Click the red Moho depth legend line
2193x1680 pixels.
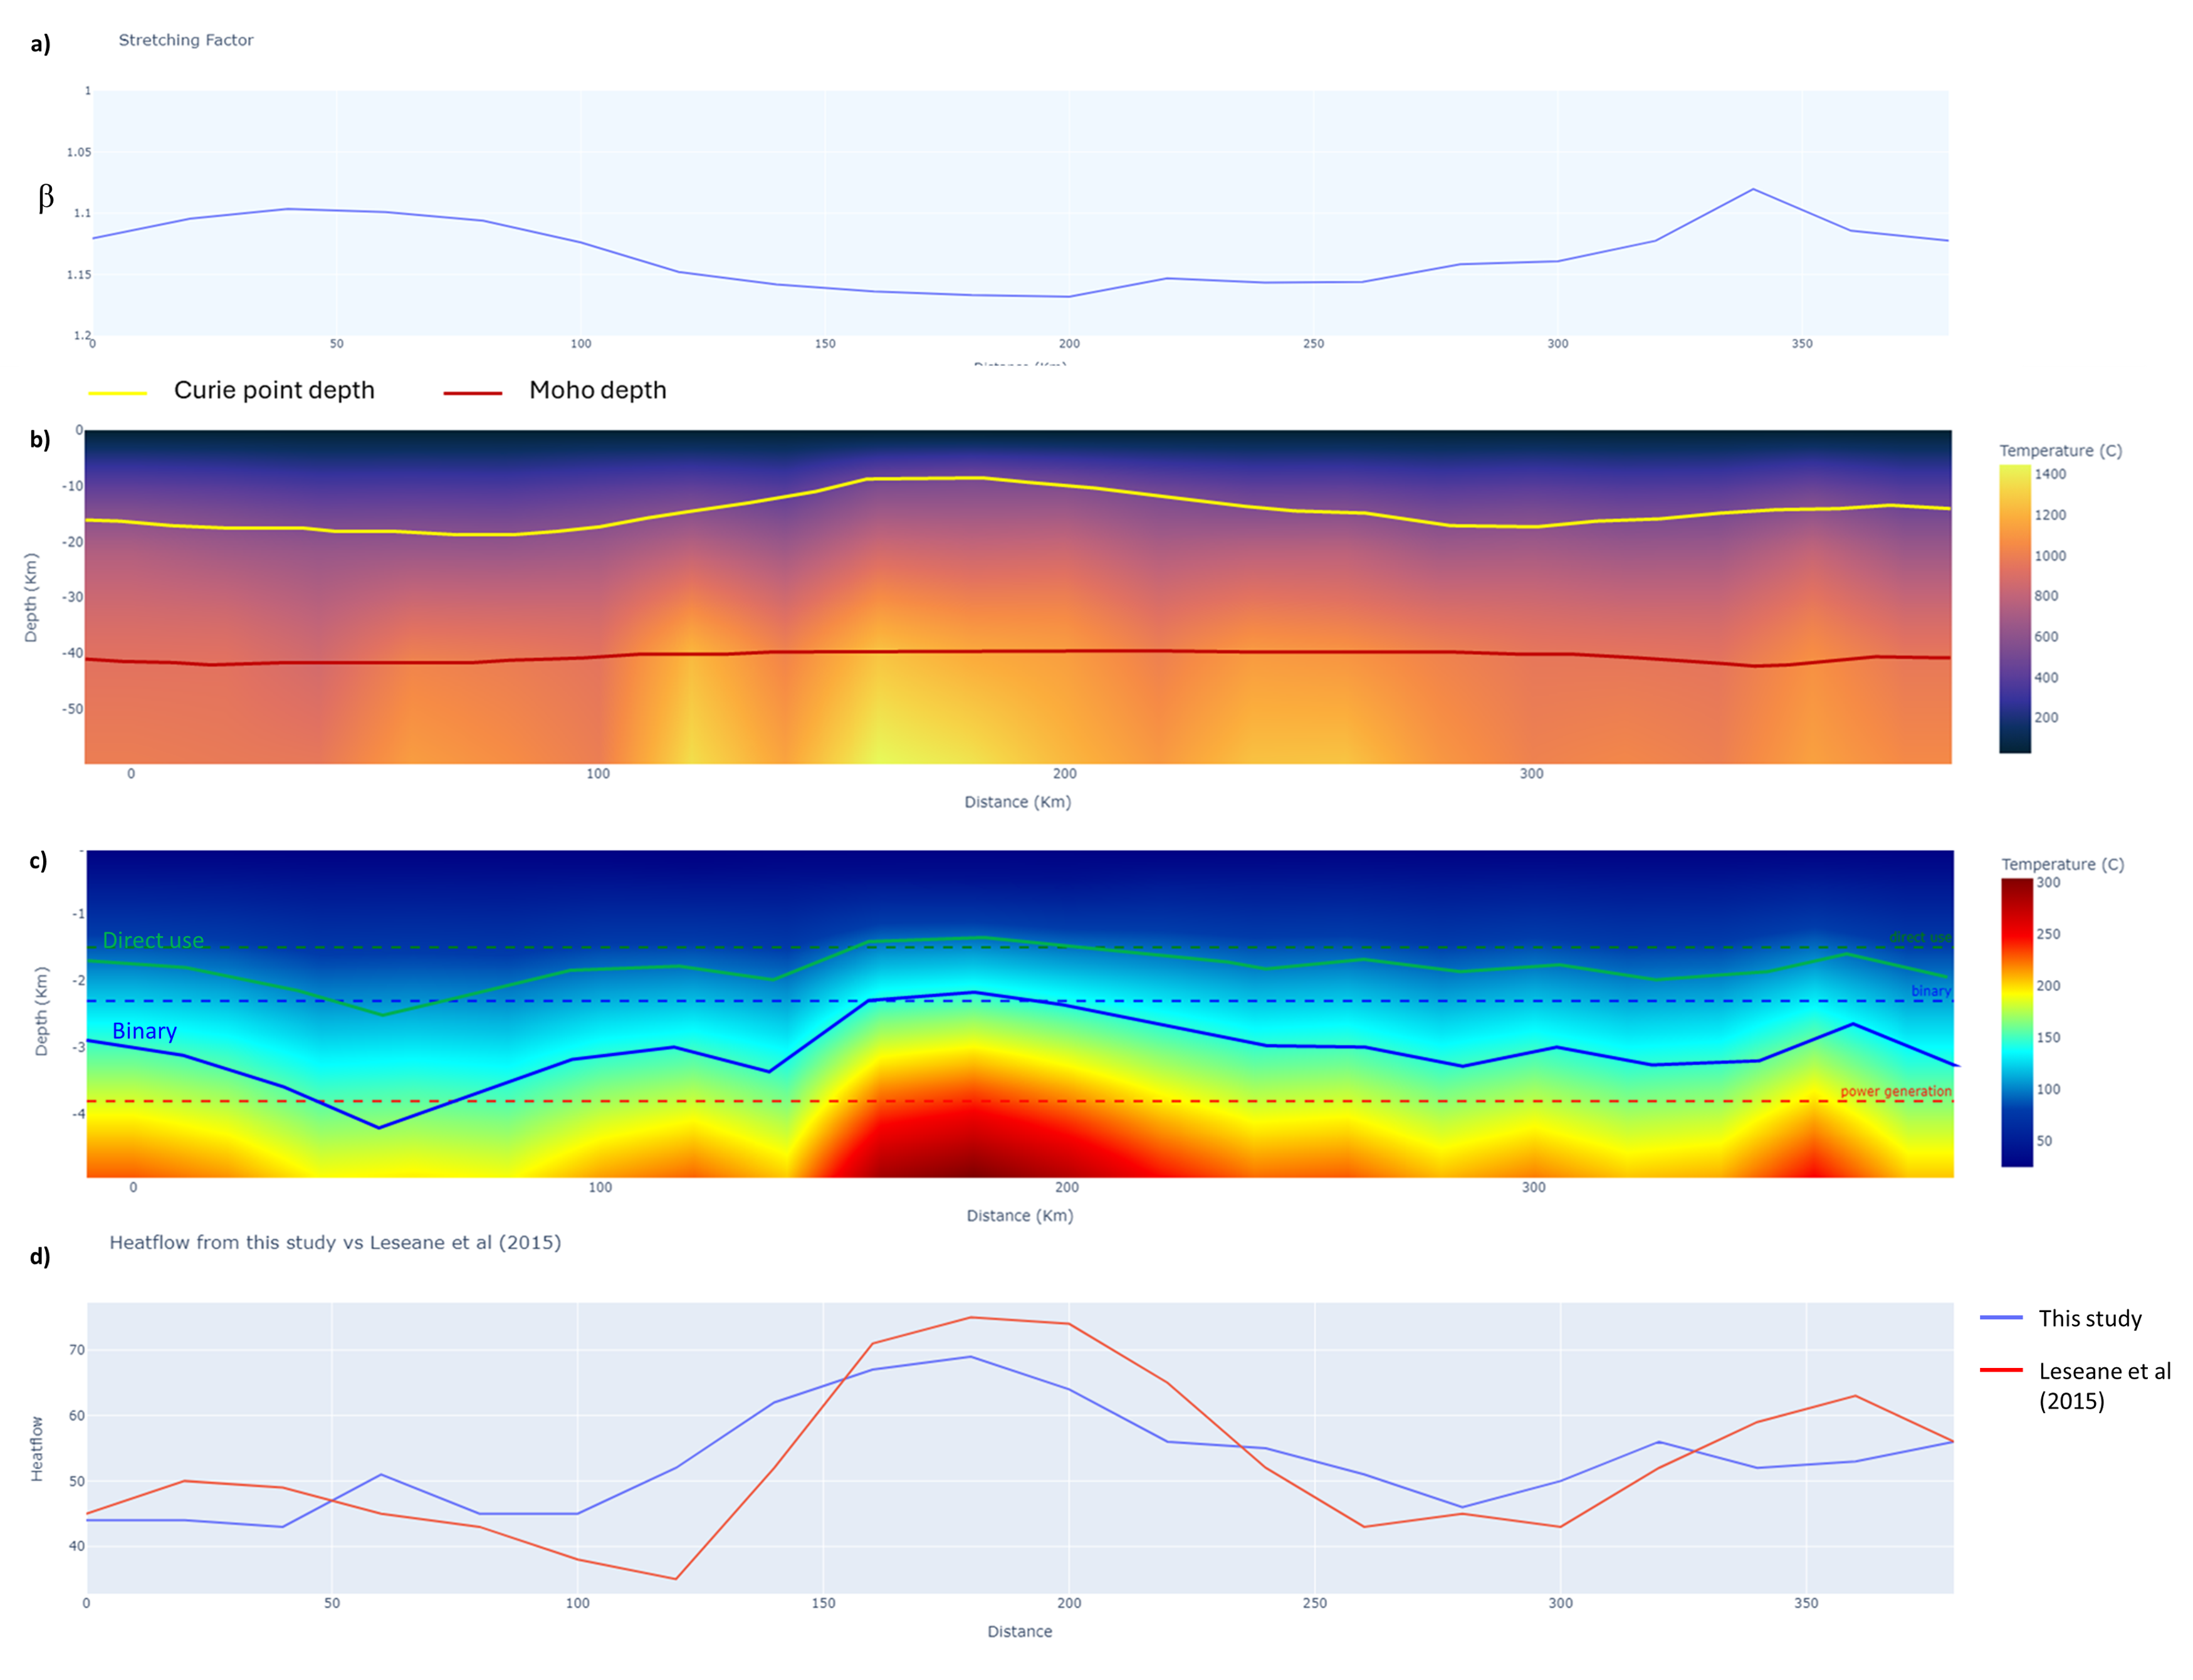click(x=472, y=393)
